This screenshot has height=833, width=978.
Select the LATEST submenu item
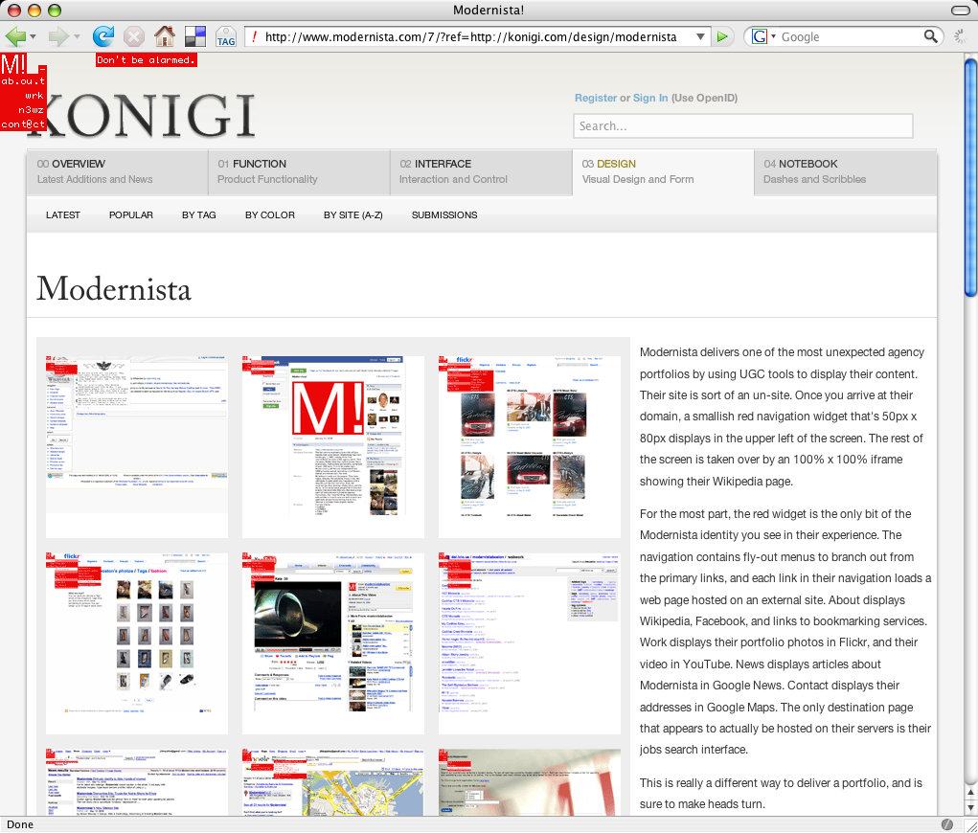63,215
